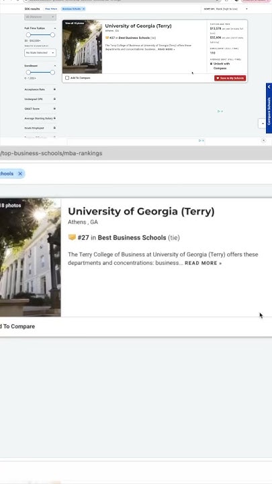Click Athens, GA text in enlarged view
The height and width of the screenshot is (484, 272).
pos(83,222)
